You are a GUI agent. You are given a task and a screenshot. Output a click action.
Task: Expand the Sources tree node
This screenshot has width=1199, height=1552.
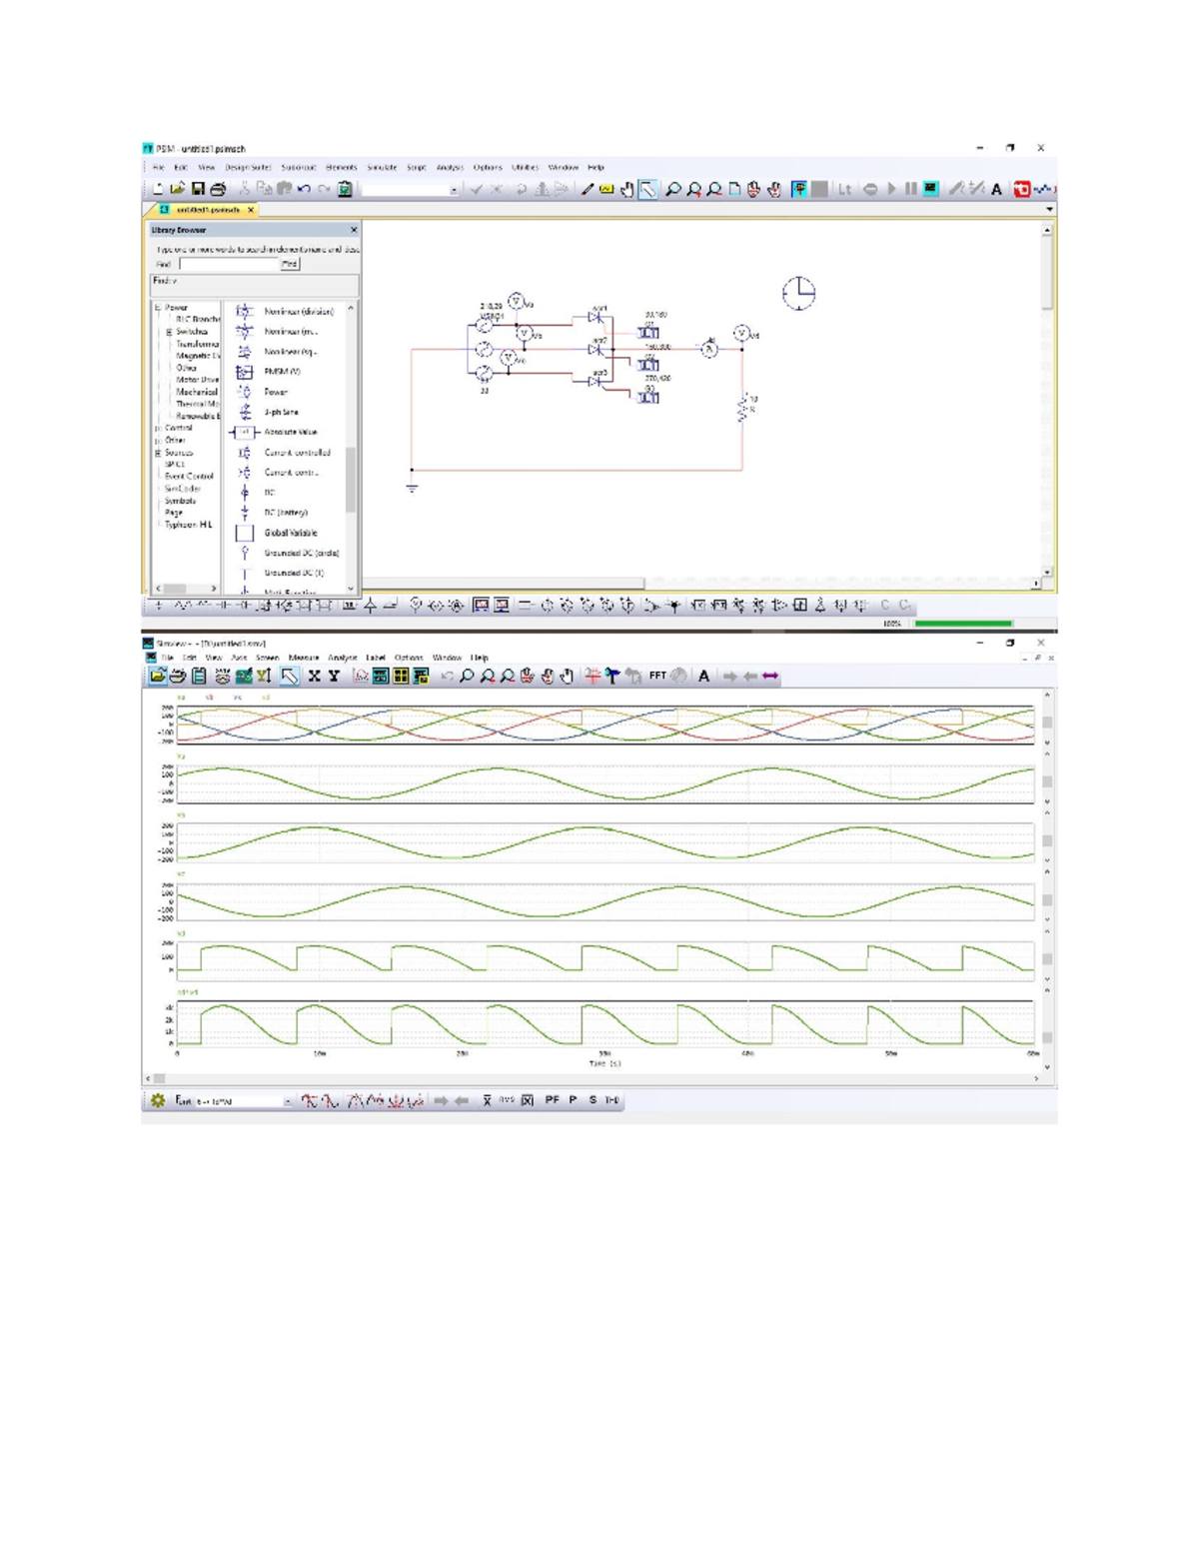pos(158,453)
